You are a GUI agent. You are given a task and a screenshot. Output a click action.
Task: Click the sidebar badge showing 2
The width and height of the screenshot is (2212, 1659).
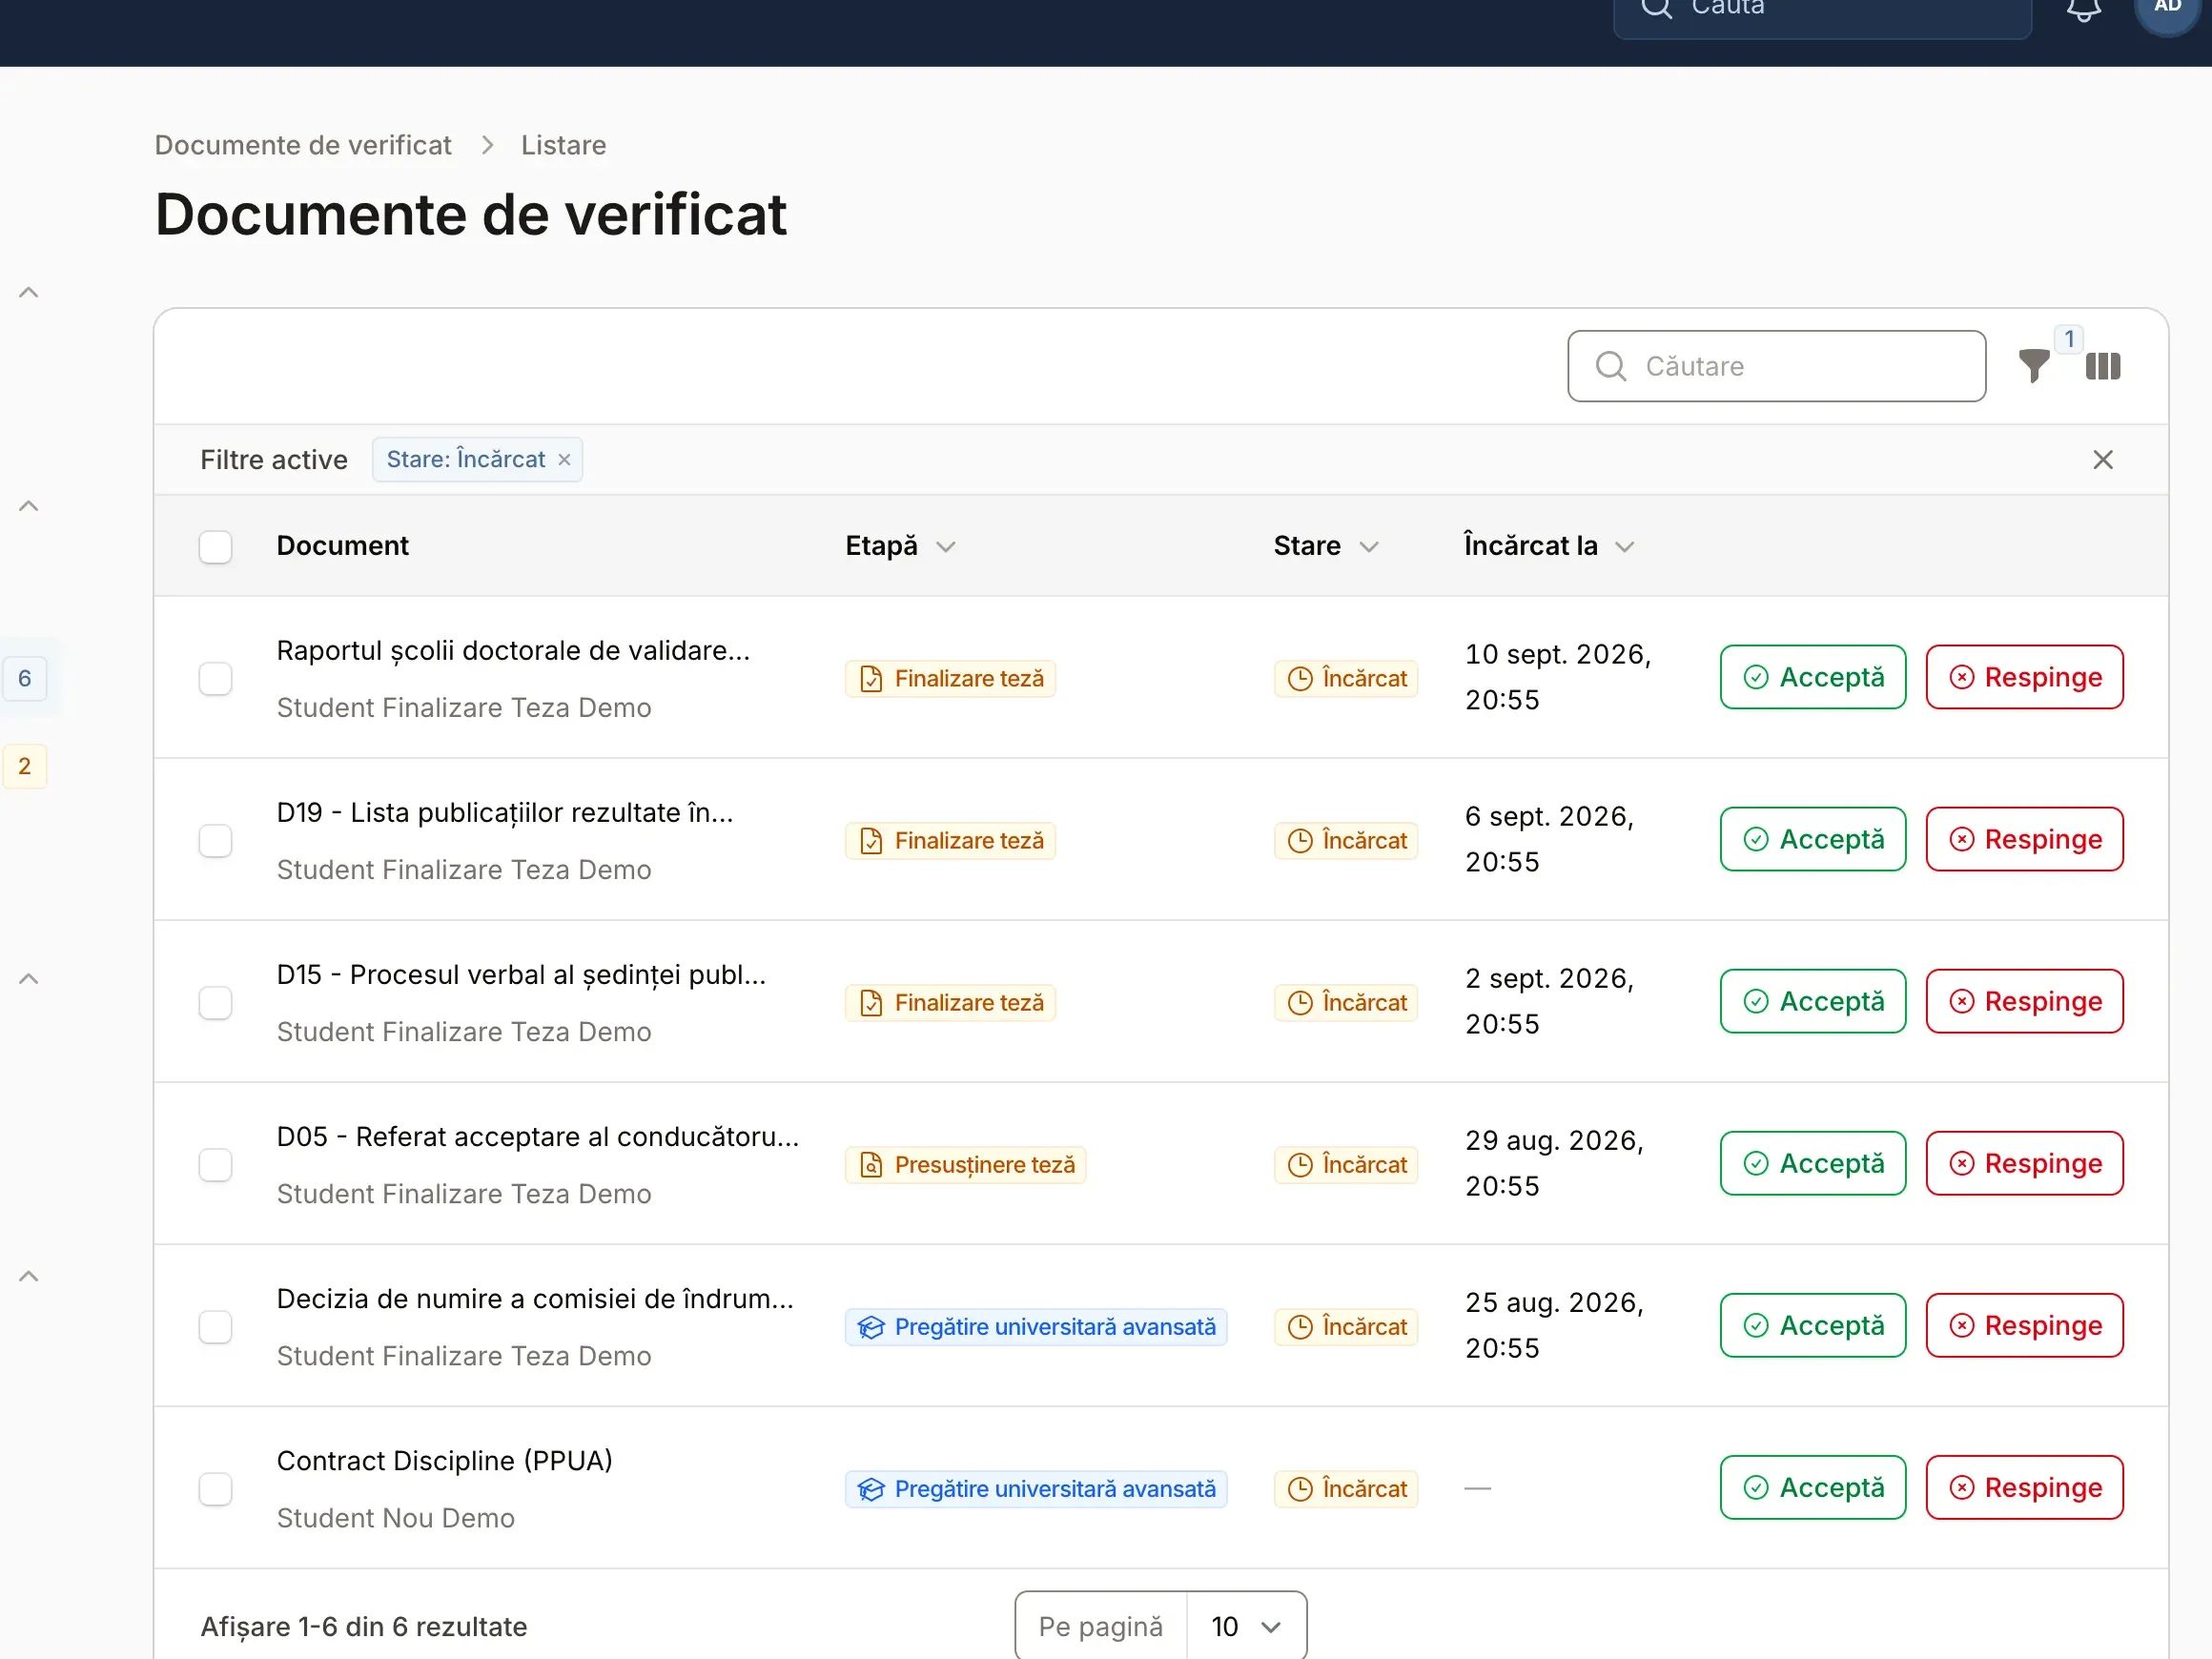[x=25, y=766]
